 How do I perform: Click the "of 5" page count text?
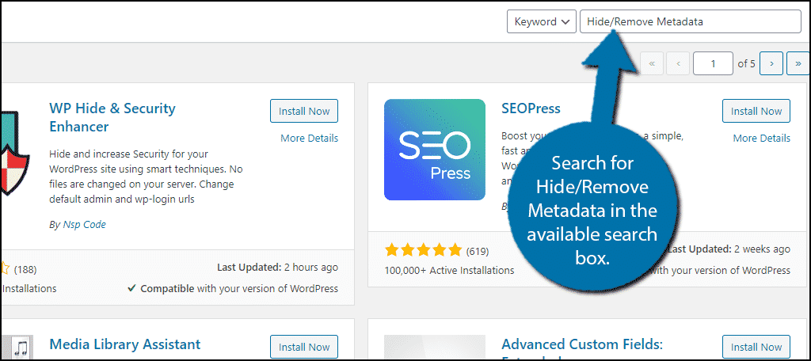[x=746, y=64]
